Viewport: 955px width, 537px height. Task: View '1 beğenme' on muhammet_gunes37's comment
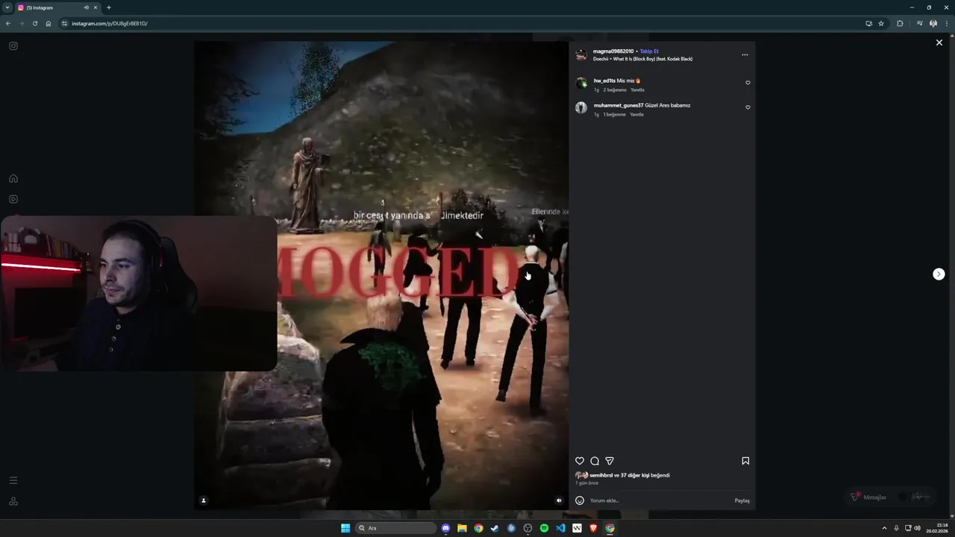tap(615, 115)
